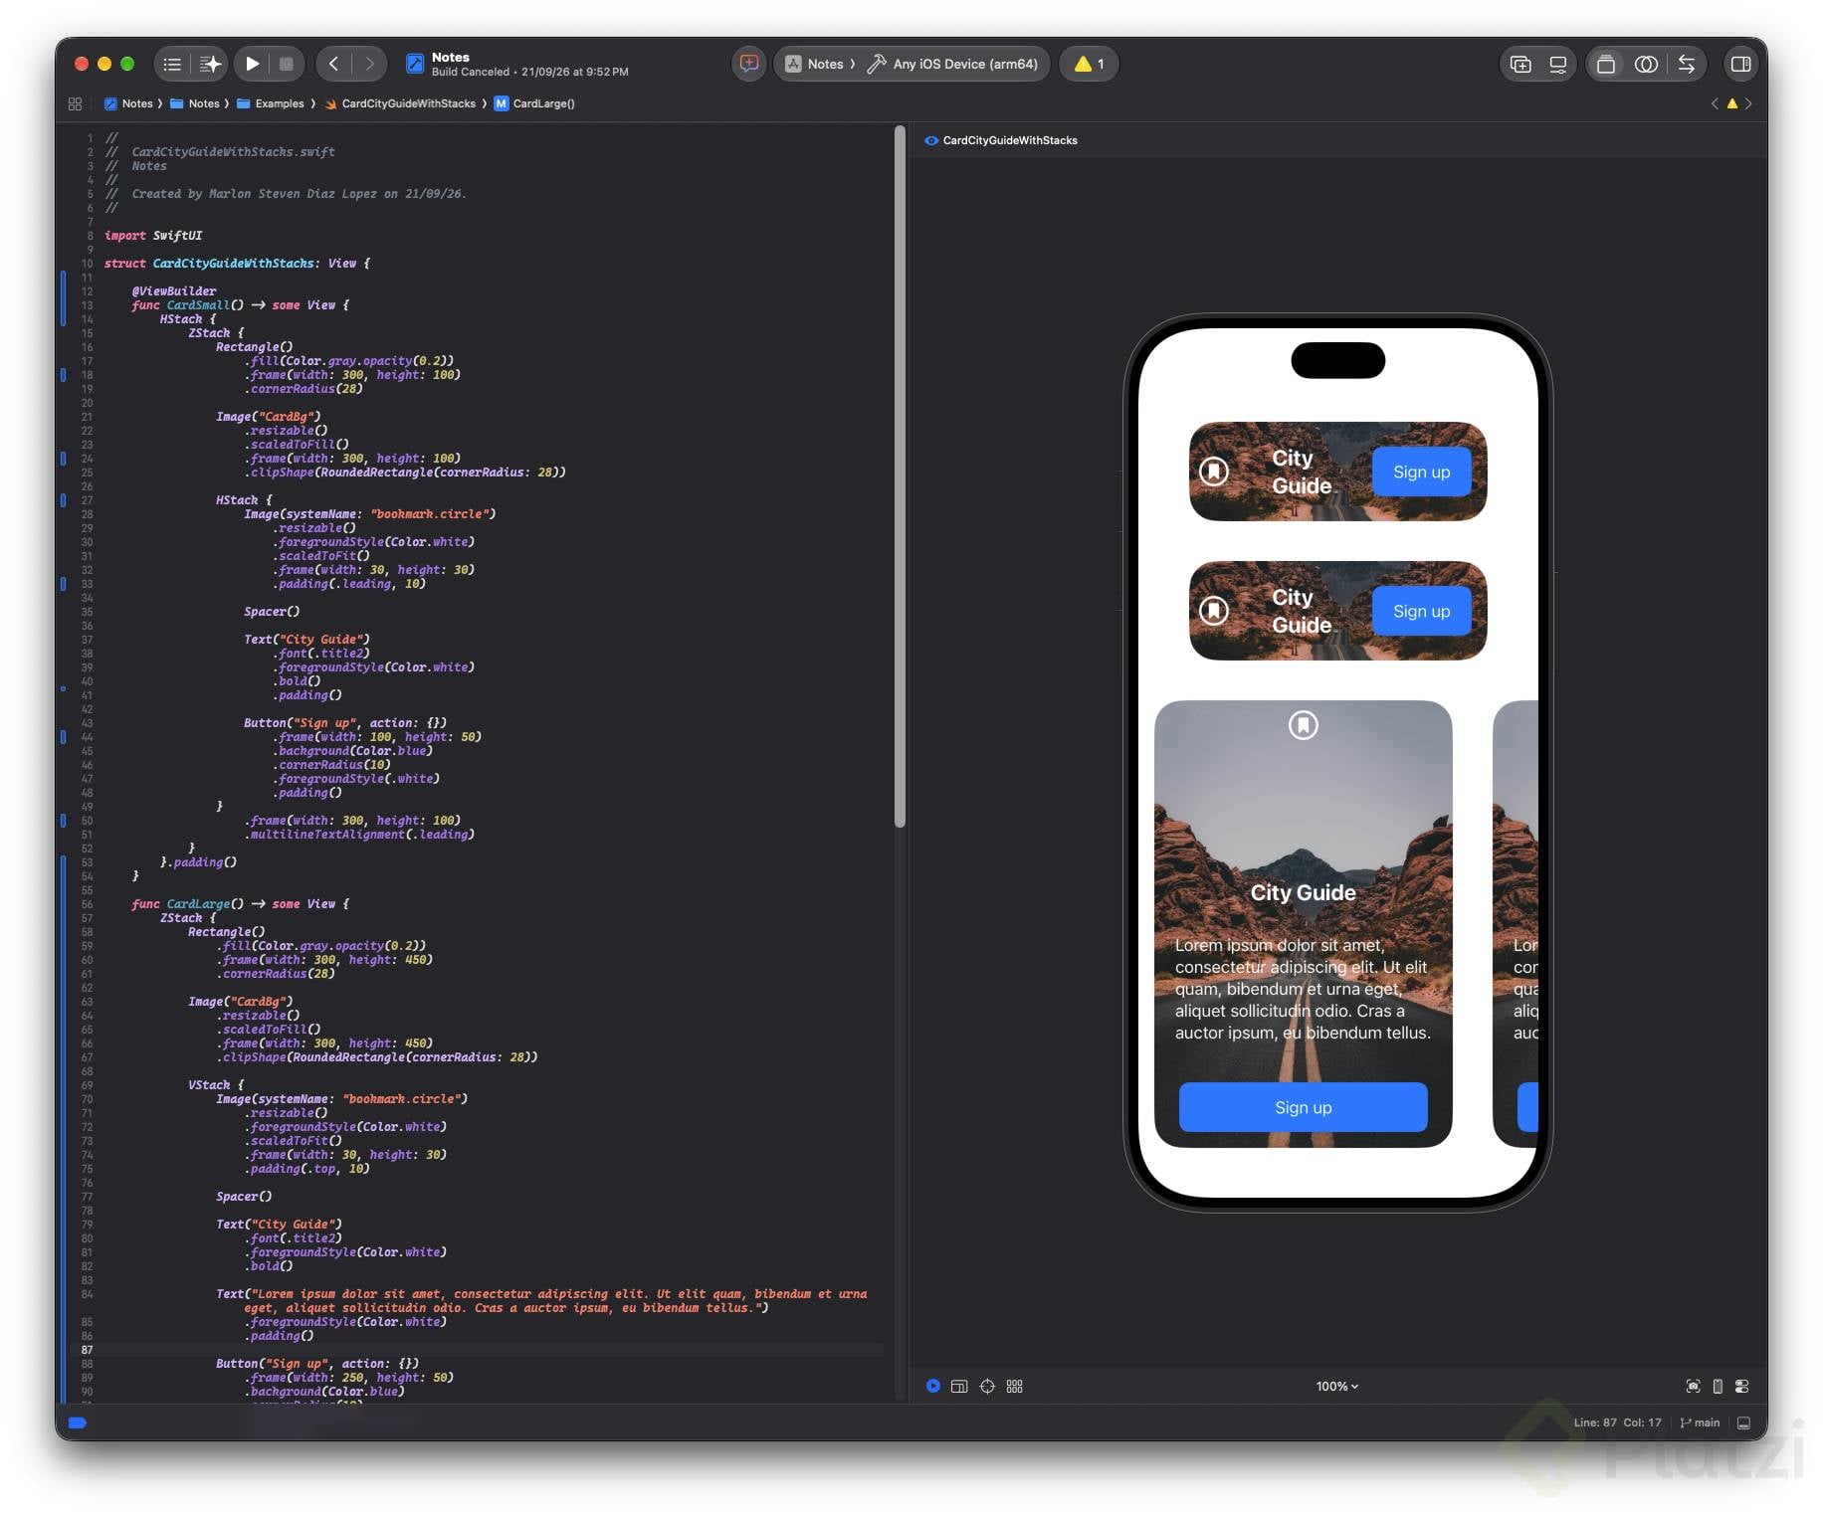
Task: Switch to live preview mode
Action: coord(933,1386)
